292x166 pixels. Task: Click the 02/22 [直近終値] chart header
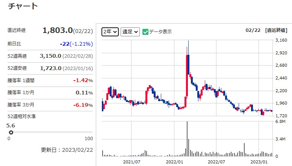(266, 30)
